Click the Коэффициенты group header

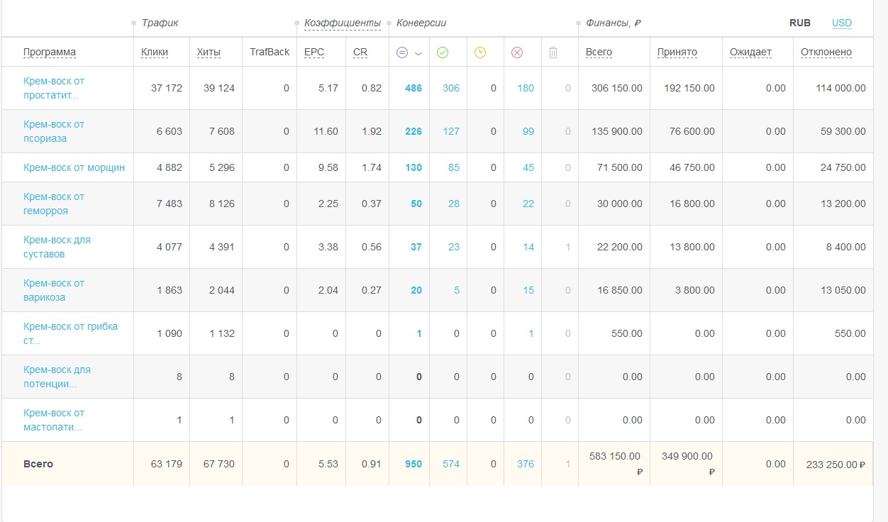click(x=343, y=23)
